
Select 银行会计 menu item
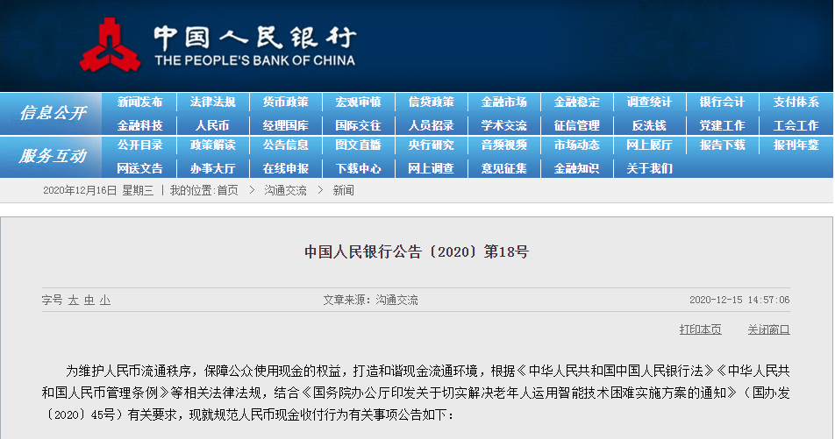(722, 103)
